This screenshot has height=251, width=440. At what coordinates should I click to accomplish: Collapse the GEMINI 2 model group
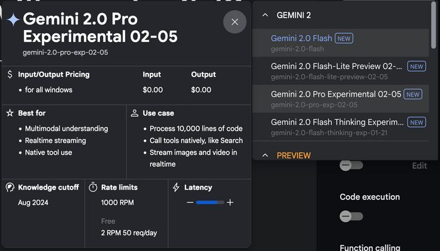tap(265, 15)
